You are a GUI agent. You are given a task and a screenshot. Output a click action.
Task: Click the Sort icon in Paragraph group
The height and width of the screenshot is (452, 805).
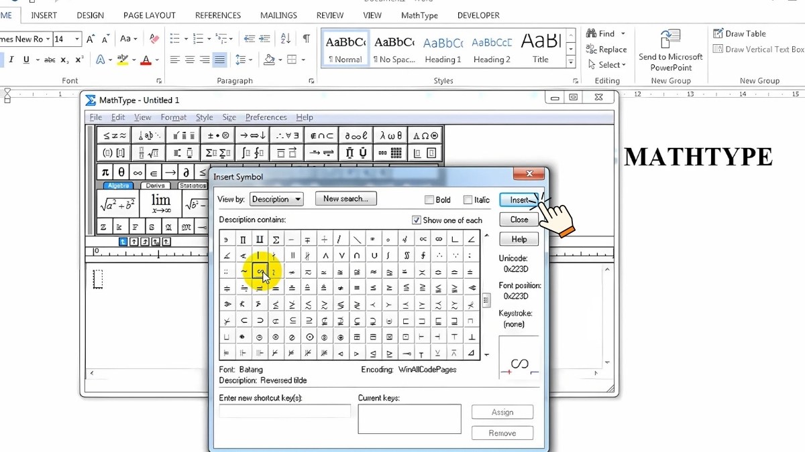click(285, 39)
